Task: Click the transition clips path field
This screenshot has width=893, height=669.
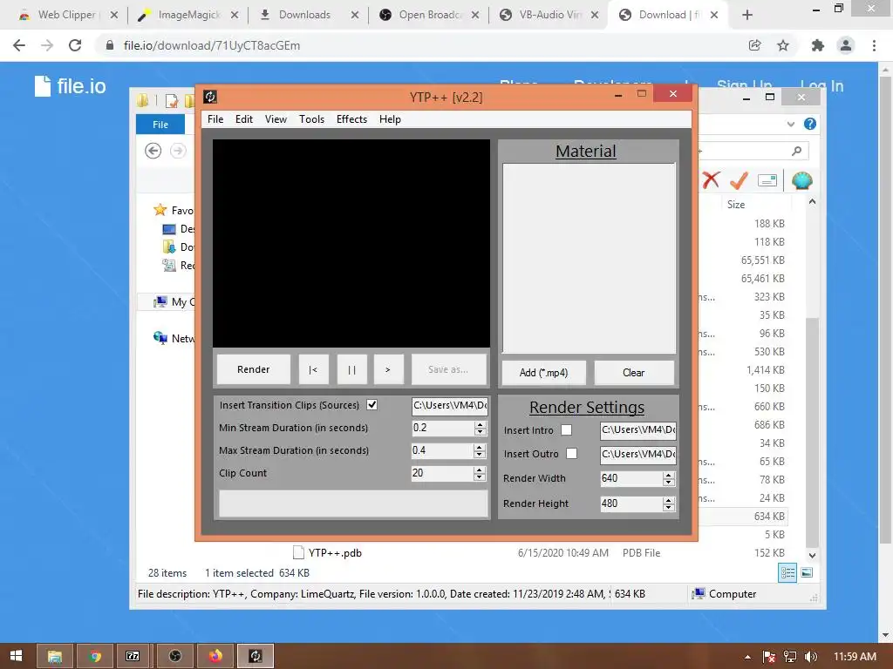Action: click(x=450, y=406)
